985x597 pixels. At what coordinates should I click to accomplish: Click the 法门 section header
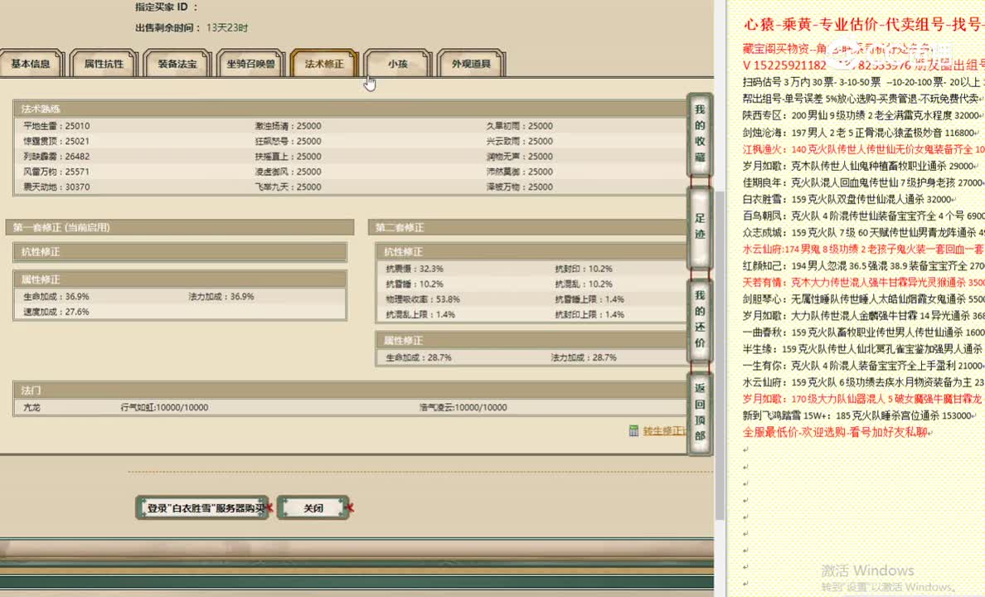pyautogui.click(x=350, y=391)
